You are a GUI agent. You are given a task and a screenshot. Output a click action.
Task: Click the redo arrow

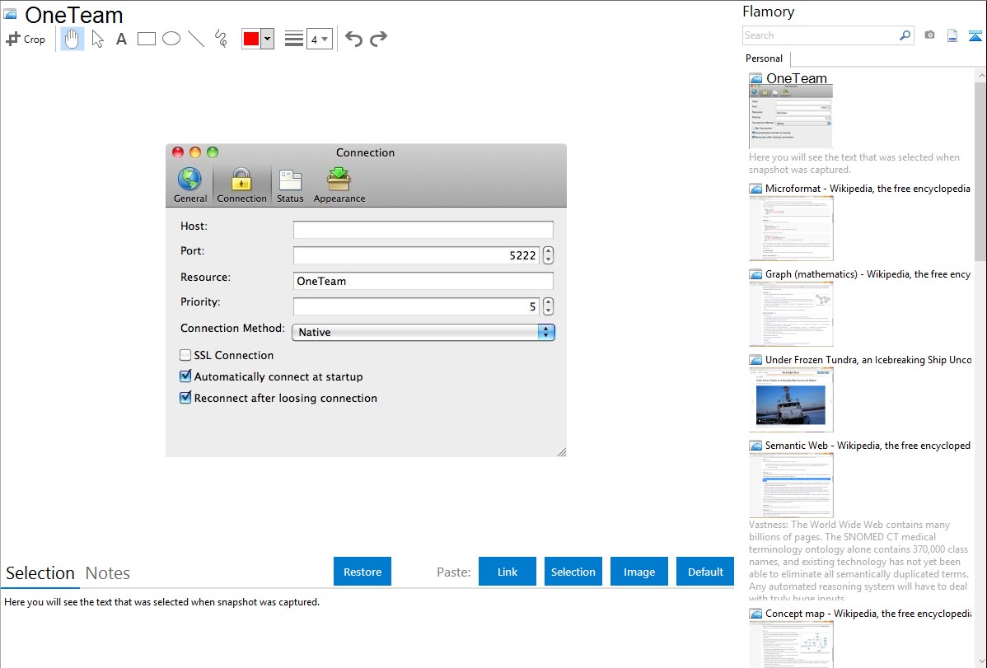pyautogui.click(x=378, y=39)
